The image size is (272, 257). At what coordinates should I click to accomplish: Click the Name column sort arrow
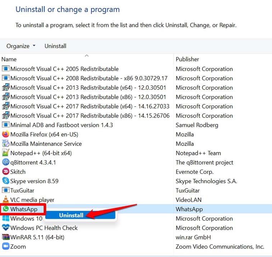point(87,56)
